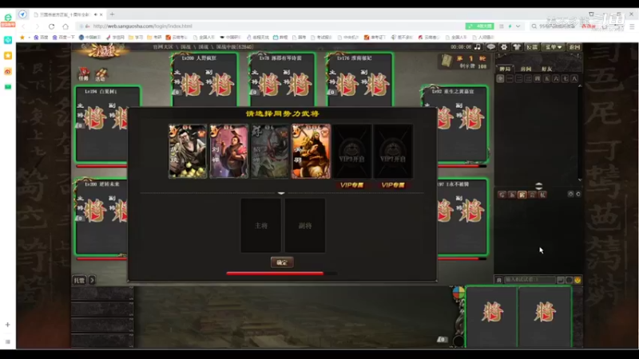This screenshot has width=639, height=359.
Task: Select the 五 seat filter toggle
Action: click(x=547, y=78)
